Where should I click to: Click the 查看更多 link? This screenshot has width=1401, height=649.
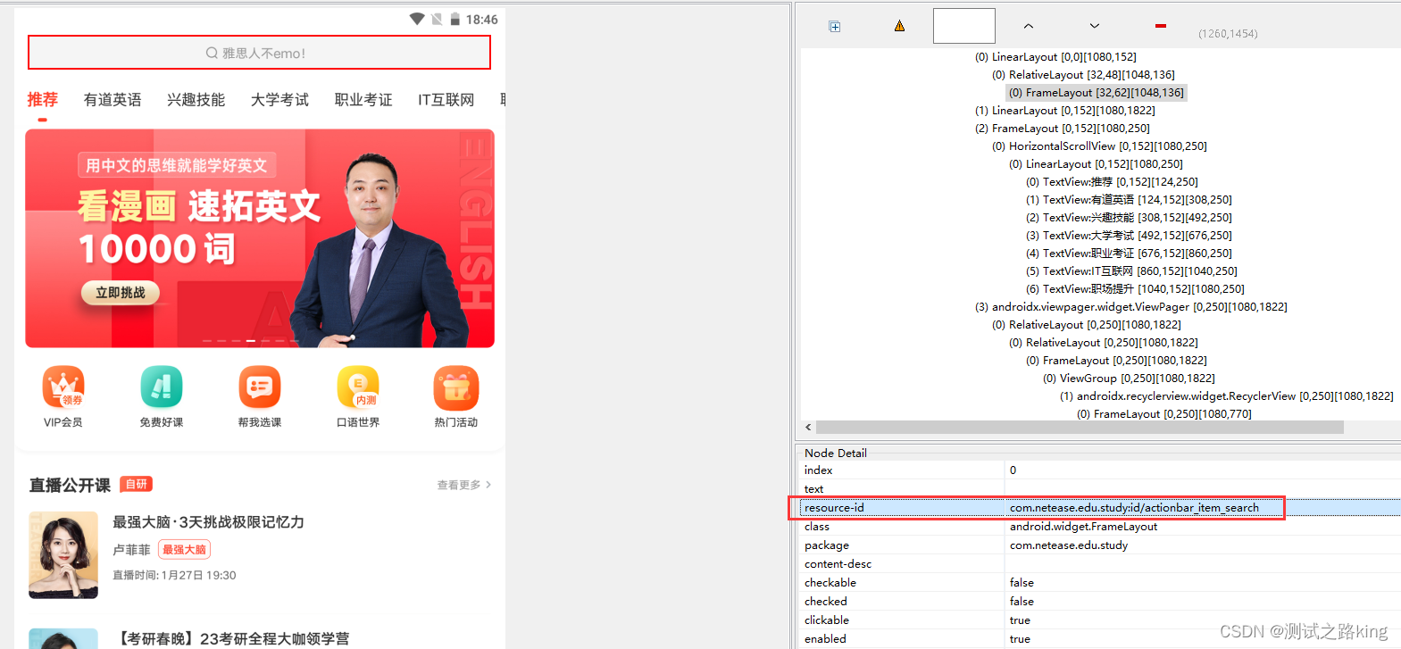coord(464,485)
